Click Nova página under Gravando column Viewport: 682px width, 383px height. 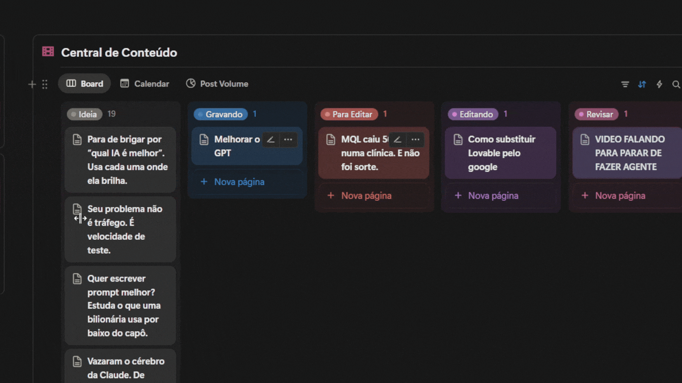(x=239, y=182)
